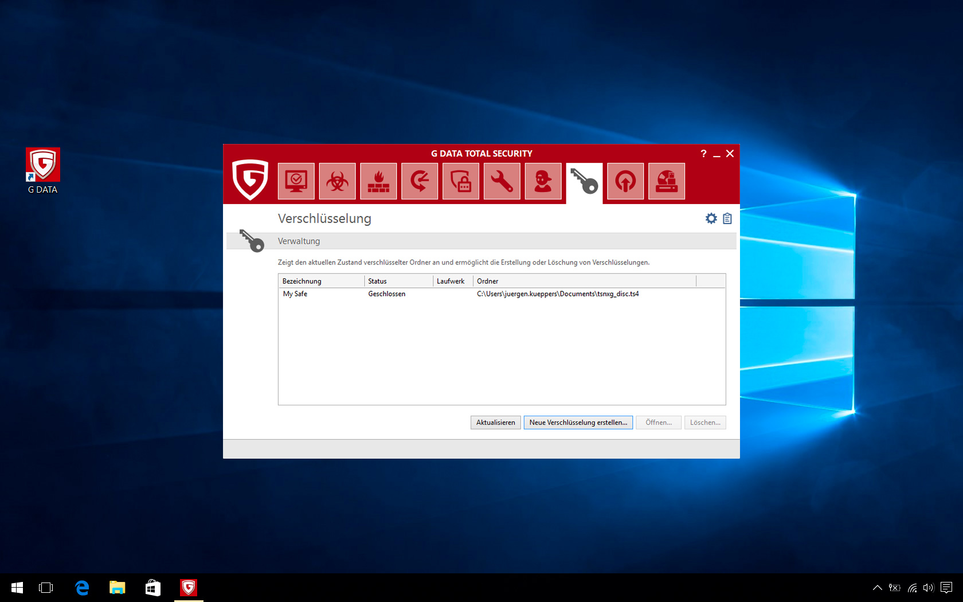Open the Tuner wrench tab
This screenshot has width=963, height=602.
click(502, 181)
